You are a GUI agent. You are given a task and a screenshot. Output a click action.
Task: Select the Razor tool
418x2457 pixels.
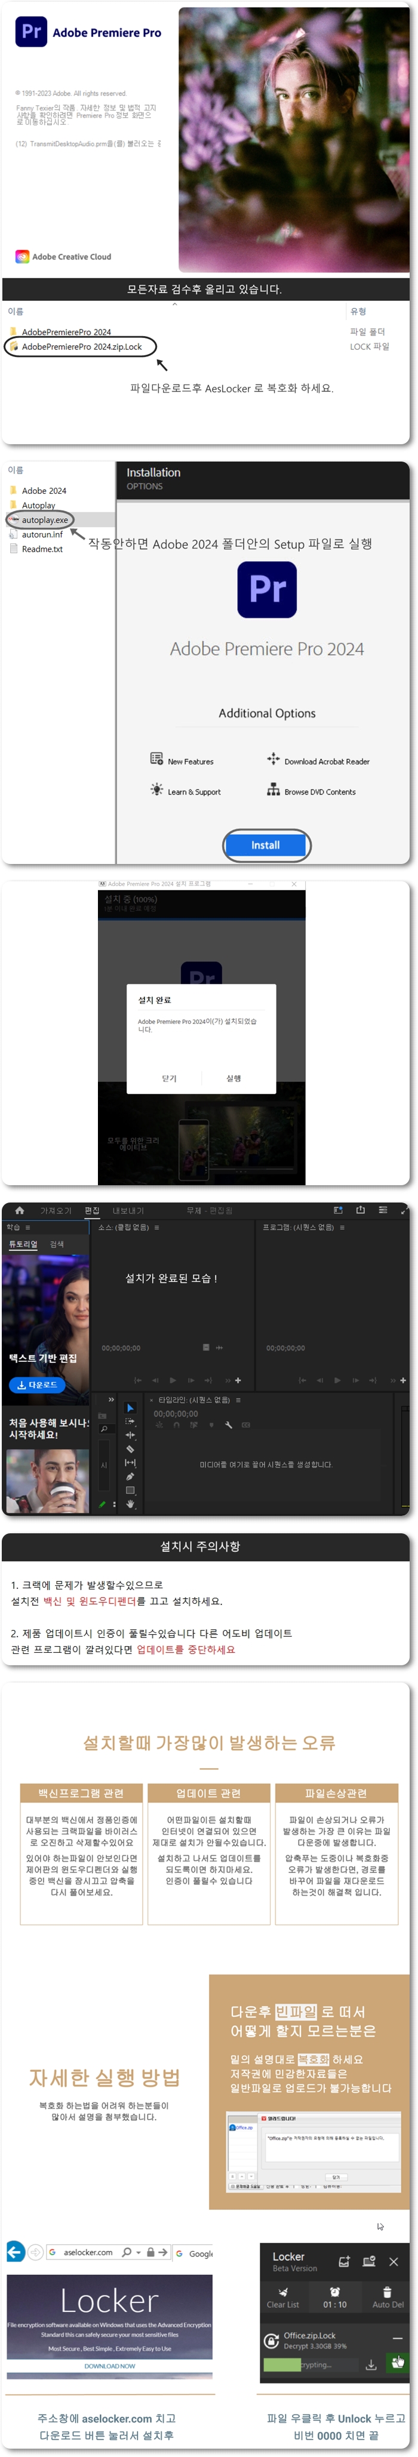pos(130,1449)
